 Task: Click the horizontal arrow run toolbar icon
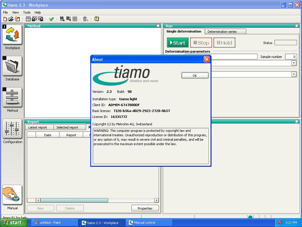(x=62, y=19)
